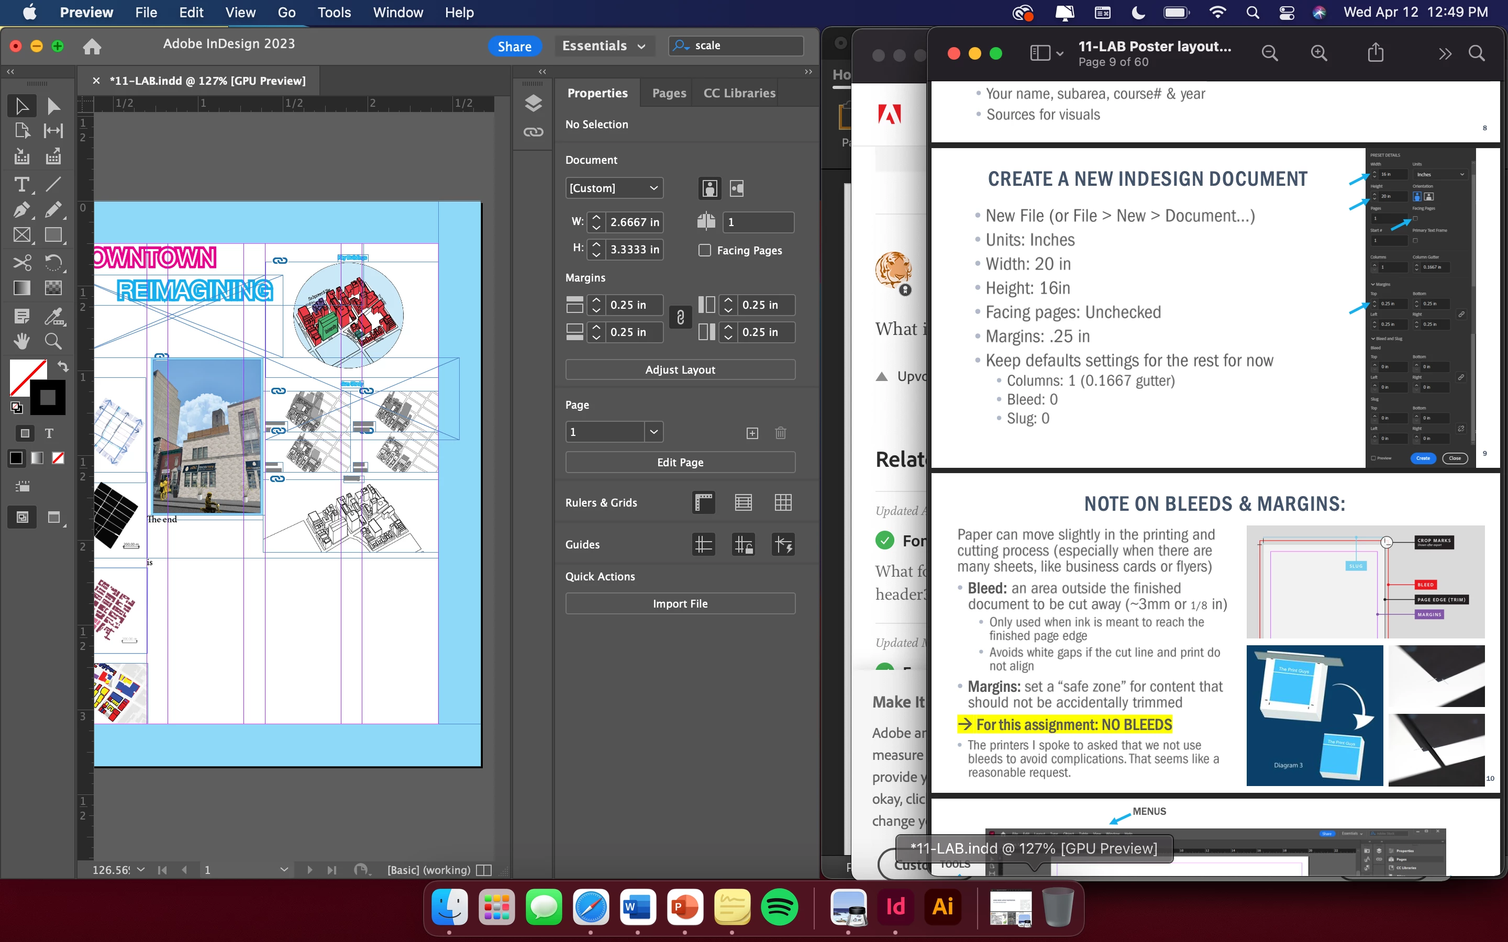Select the Type tool

coord(21,184)
